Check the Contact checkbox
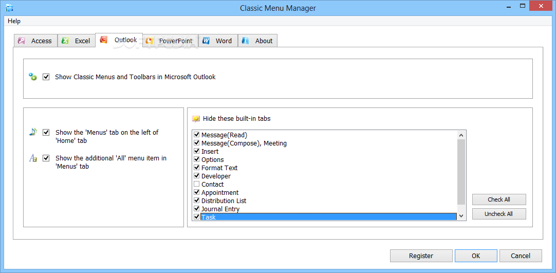Screen dimensions: 556x273 [x=196, y=184]
